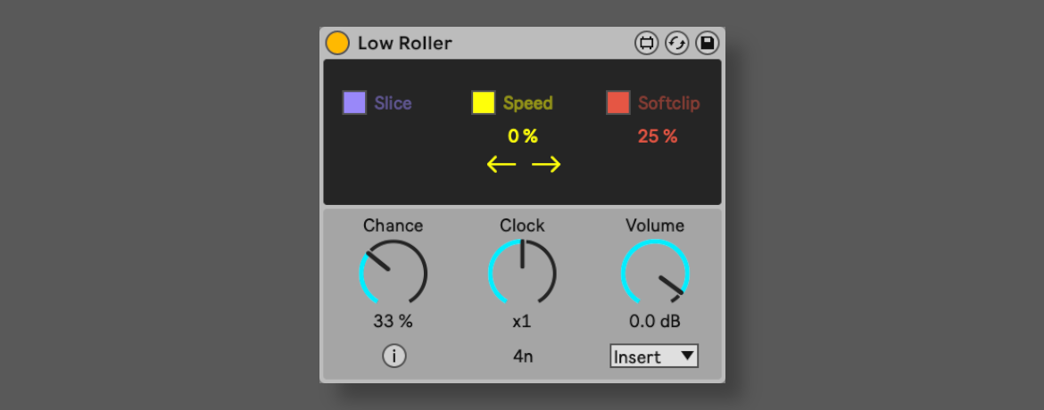This screenshot has width=1044, height=410.
Task: Click the Clock knob
Action: click(522, 273)
